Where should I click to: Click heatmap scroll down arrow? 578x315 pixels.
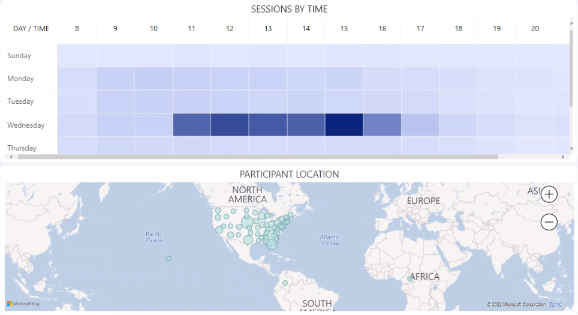coord(571,148)
